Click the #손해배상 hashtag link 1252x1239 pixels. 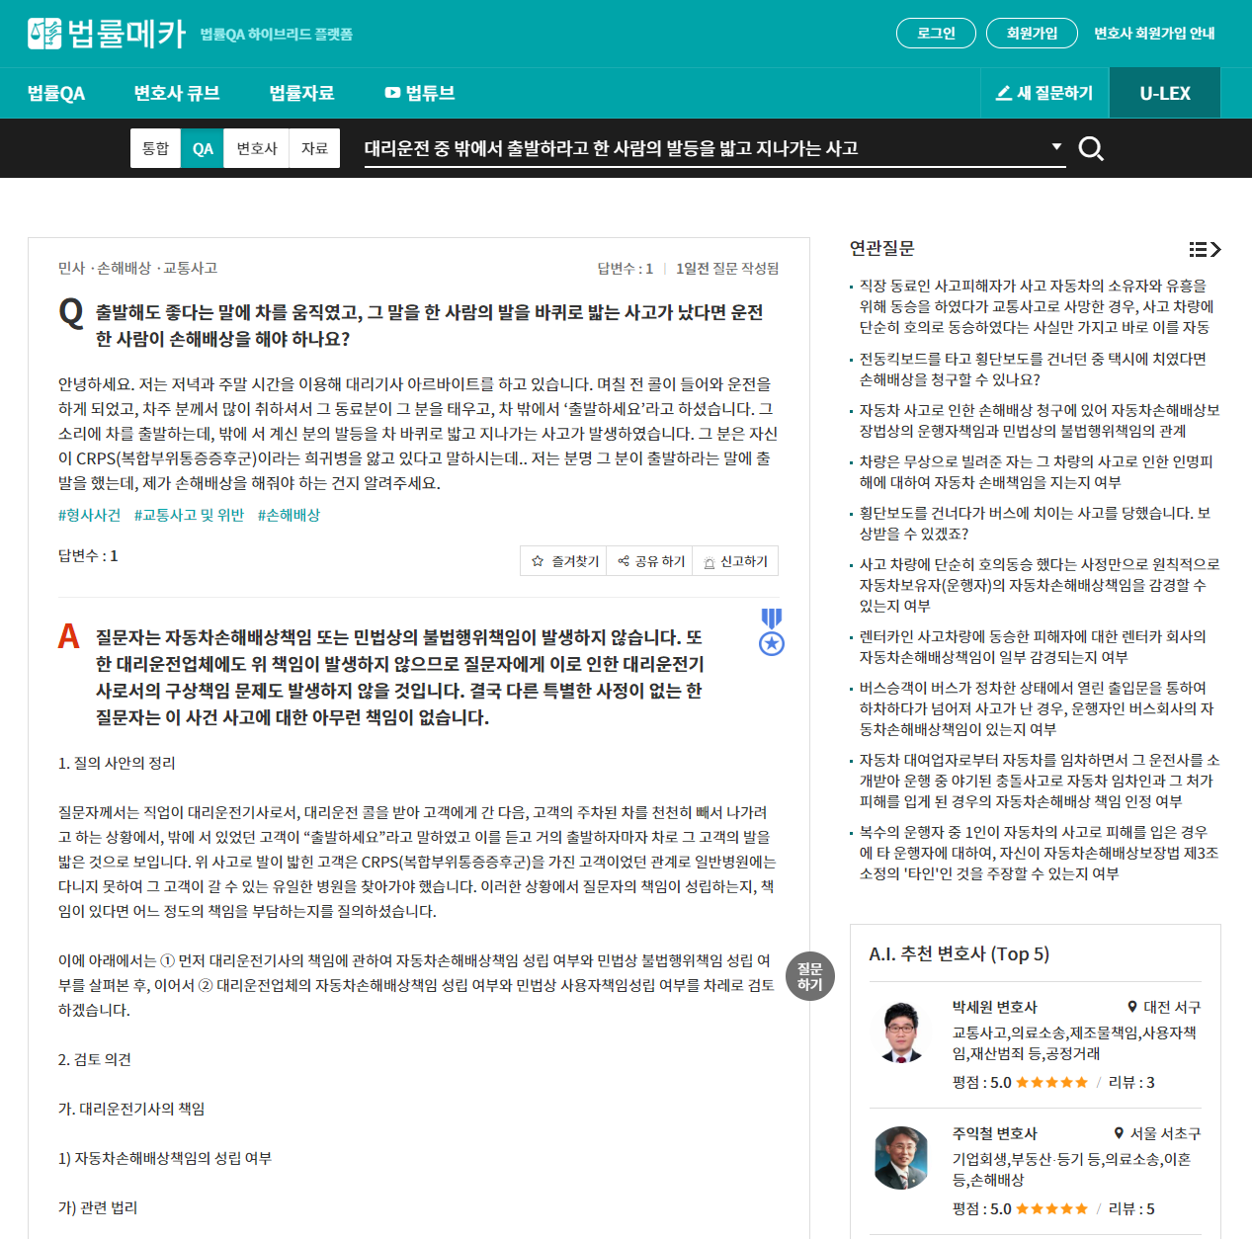tap(289, 515)
